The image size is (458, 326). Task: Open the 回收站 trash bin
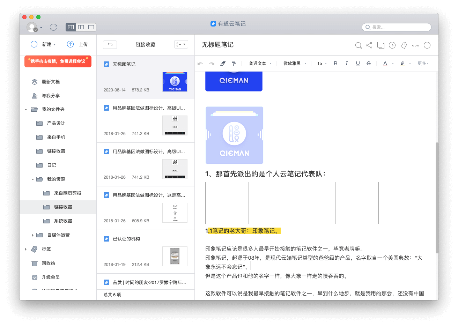click(48, 263)
